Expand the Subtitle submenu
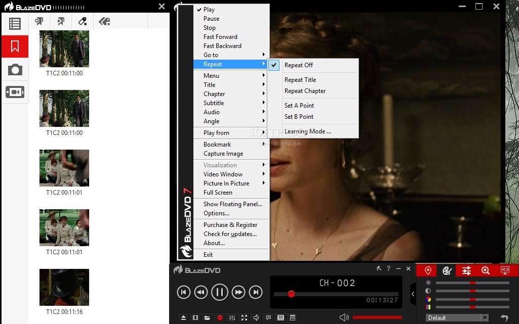 coord(231,103)
